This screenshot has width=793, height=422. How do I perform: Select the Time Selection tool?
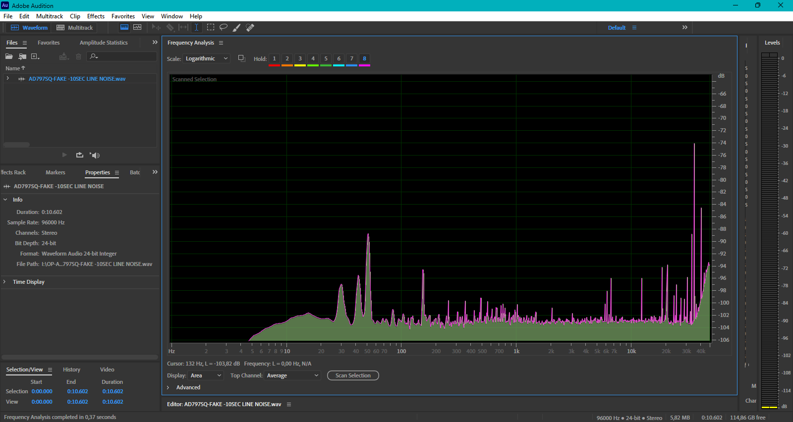(197, 28)
